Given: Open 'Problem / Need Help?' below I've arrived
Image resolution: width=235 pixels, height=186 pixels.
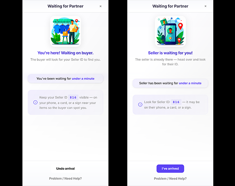Looking at the screenshot, I should coord(170,178).
